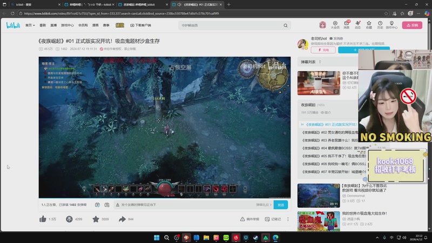Open the 番剧 nav item
432x243 pixels.
click(43, 25)
